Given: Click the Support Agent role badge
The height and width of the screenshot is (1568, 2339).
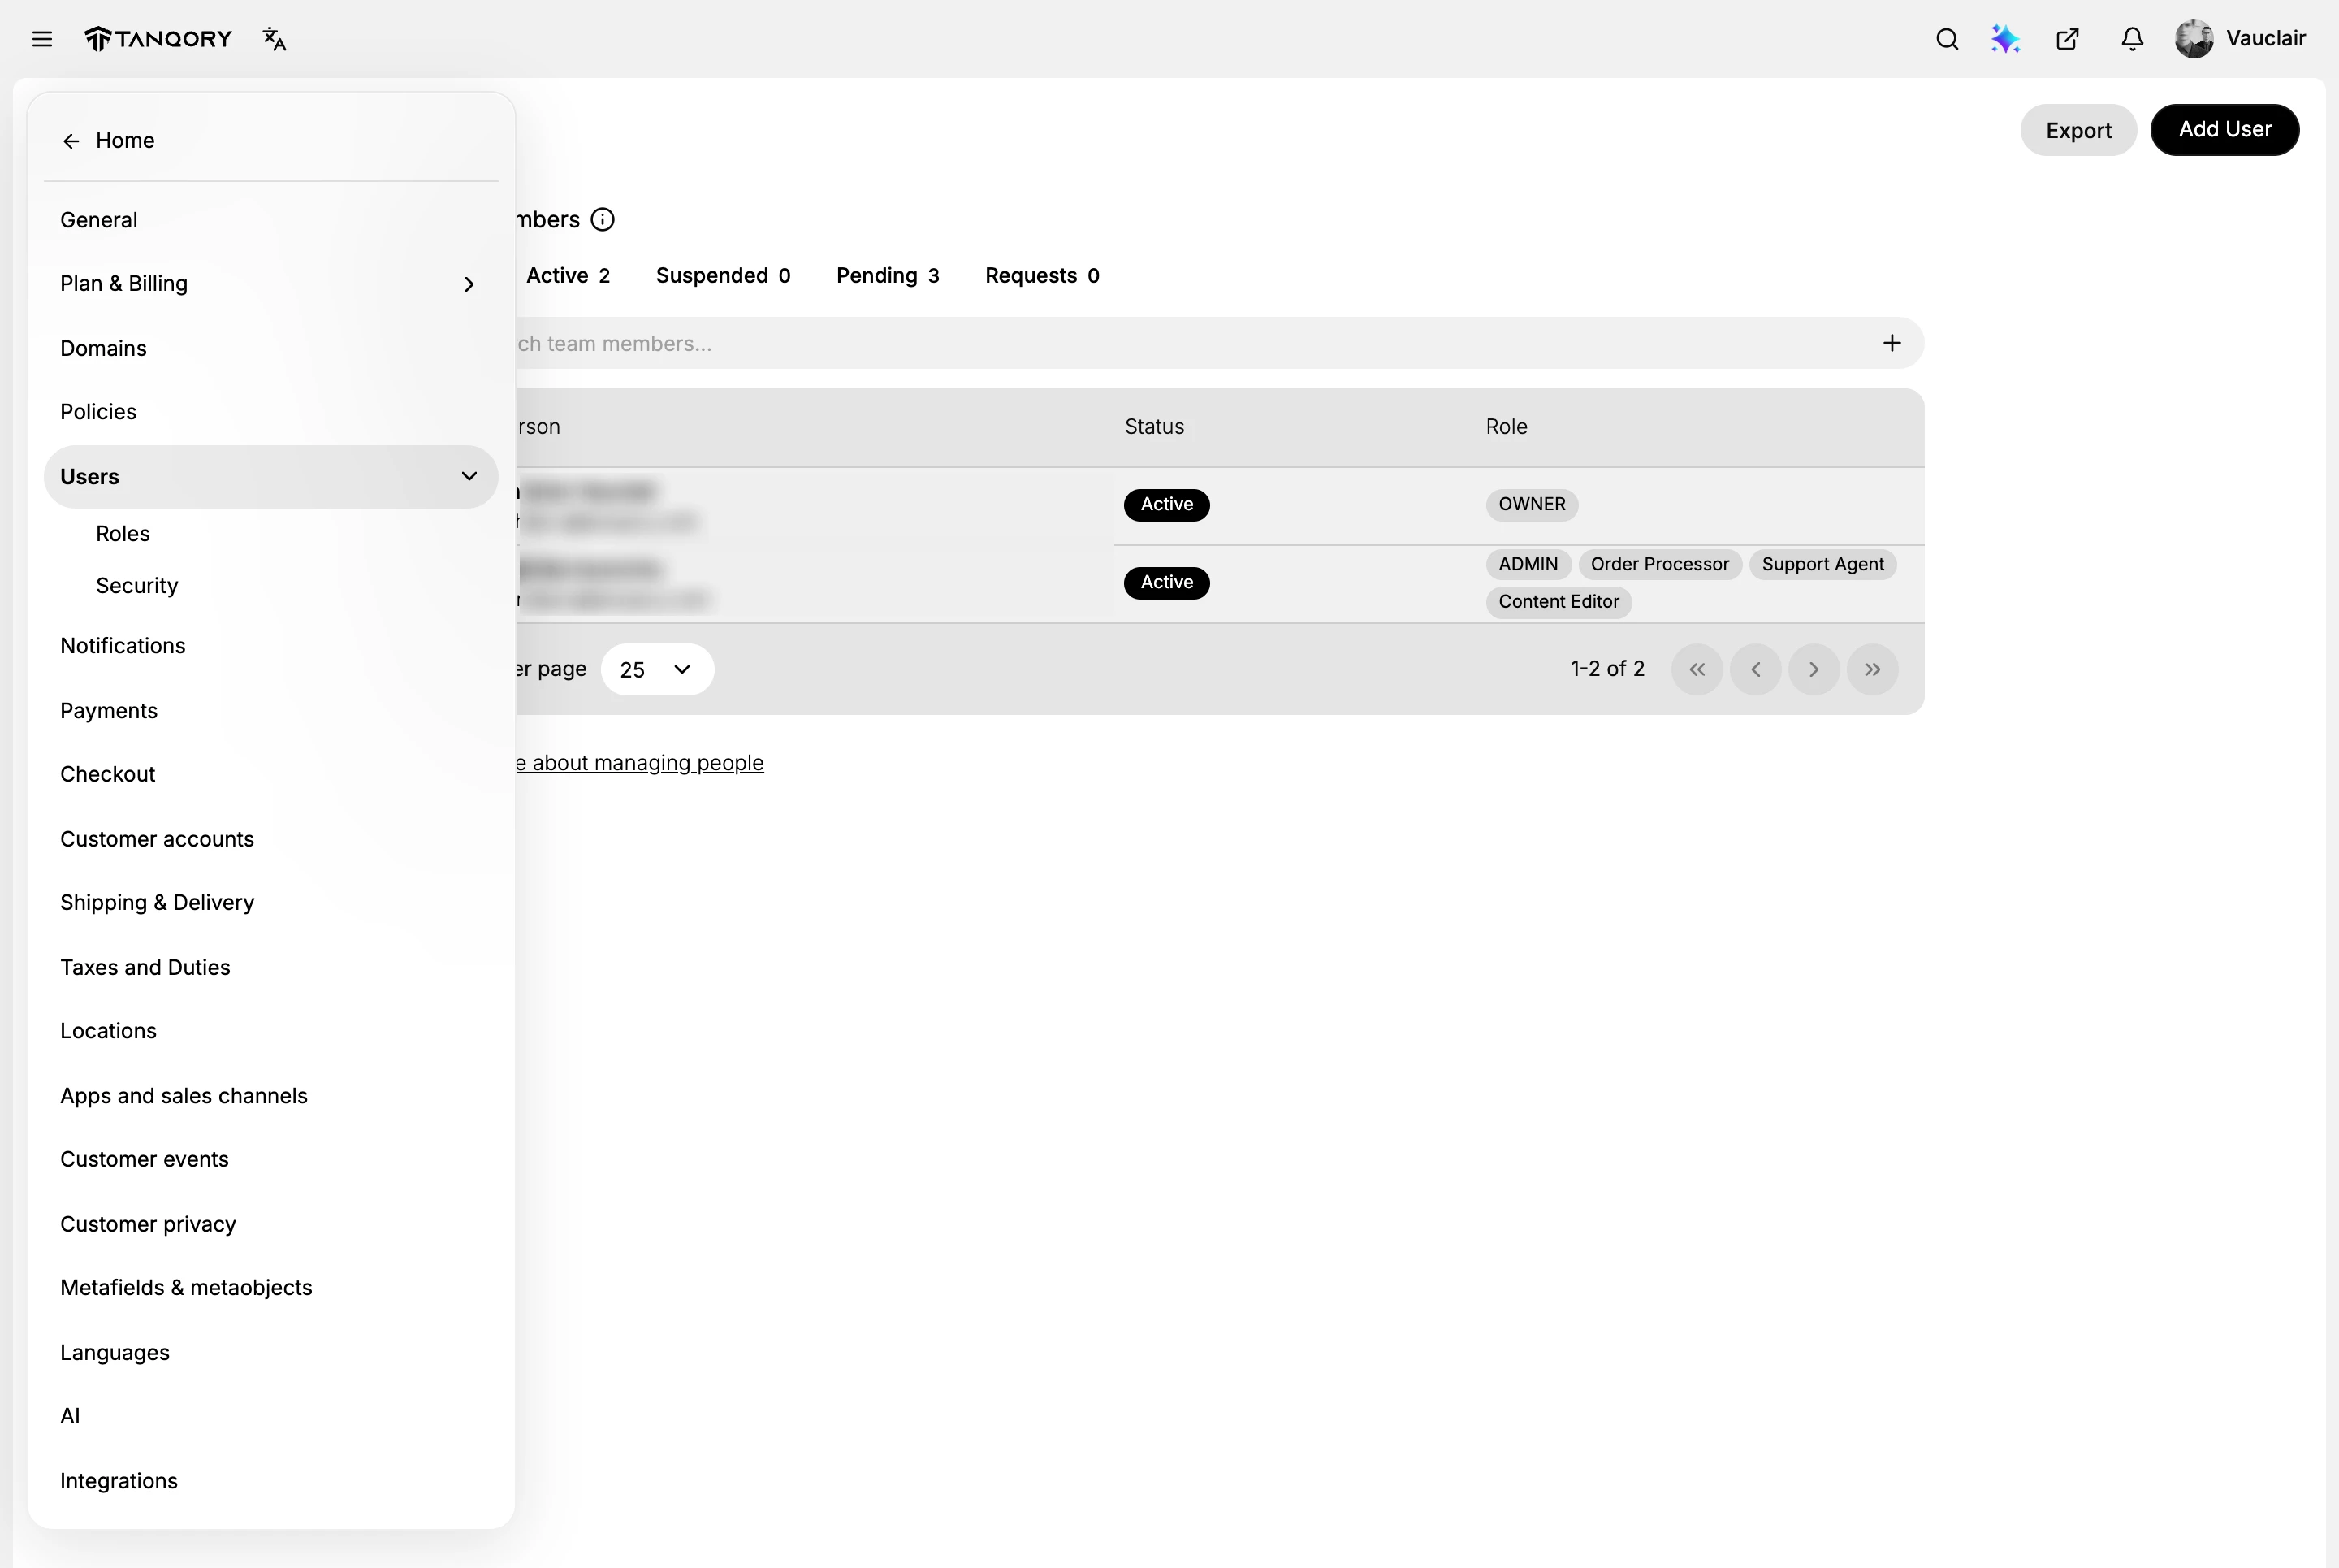Looking at the screenshot, I should pos(1822,564).
